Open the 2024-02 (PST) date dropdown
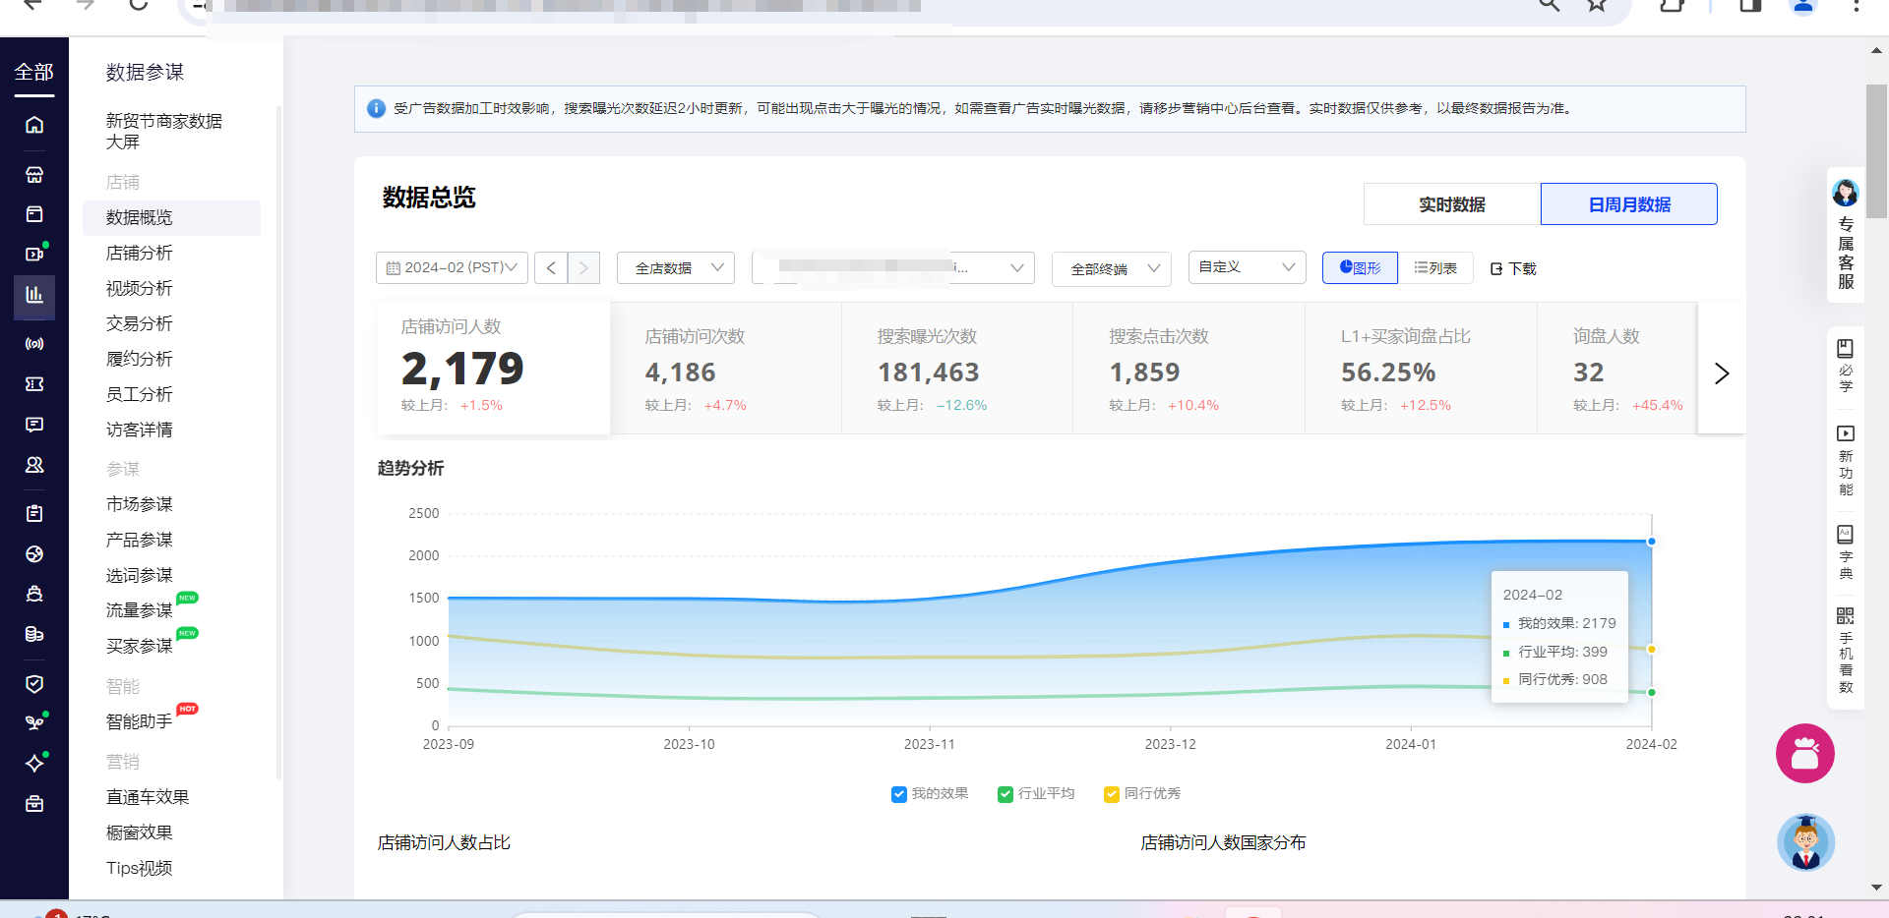The image size is (1889, 918). click(x=452, y=267)
